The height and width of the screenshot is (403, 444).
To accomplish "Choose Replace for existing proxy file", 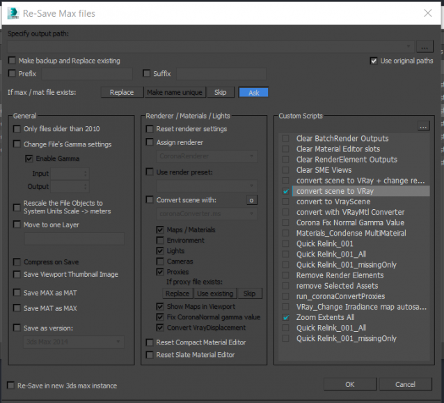I will pos(177,294).
